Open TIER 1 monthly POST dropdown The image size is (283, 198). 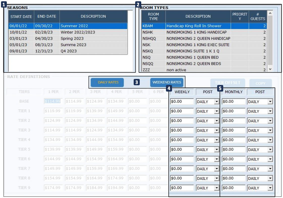click(x=270, y=111)
